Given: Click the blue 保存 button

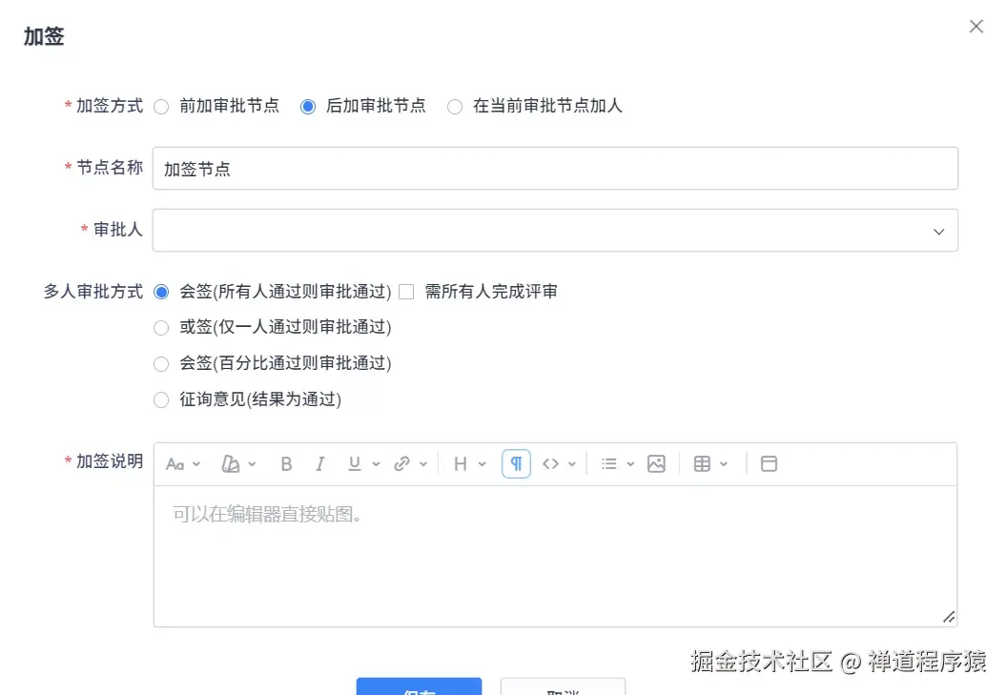Looking at the screenshot, I should (420, 689).
